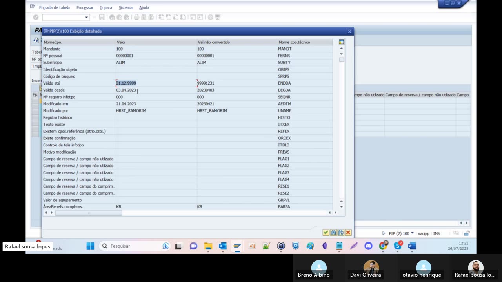Expand the status bar system info triangle
The height and width of the screenshot is (282, 502).
pos(384,233)
